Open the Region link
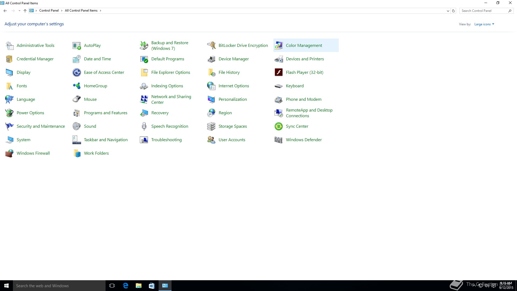 click(x=225, y=113)
